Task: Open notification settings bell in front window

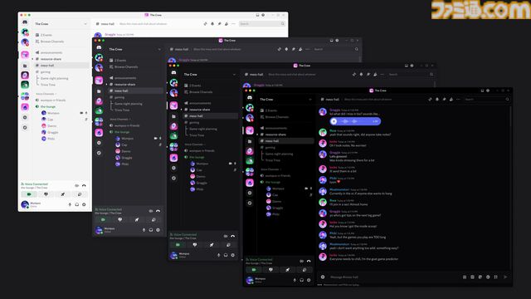Action: pyautogui.click(x=437, y=100)
